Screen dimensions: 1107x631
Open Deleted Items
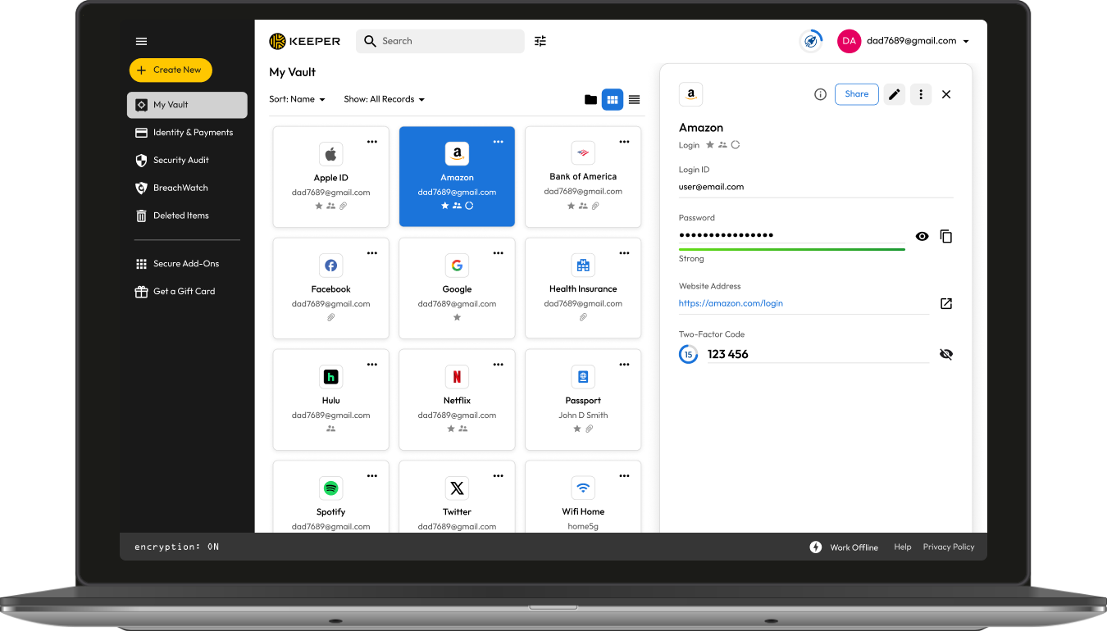[172, 216]
